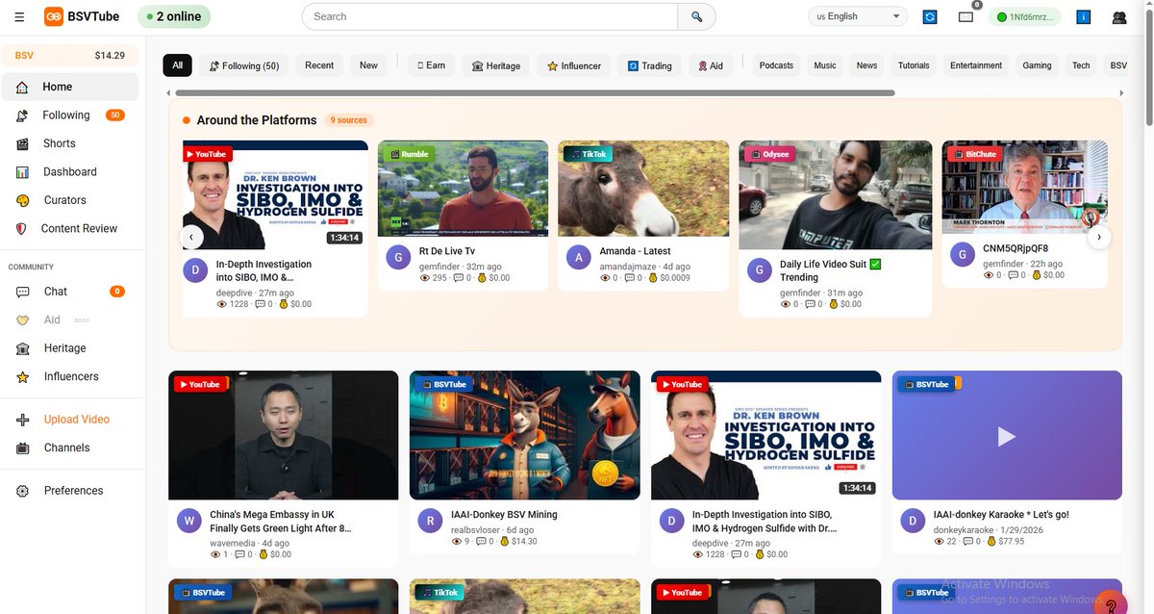Click the right arrow on the carousel

point(1099,236)
